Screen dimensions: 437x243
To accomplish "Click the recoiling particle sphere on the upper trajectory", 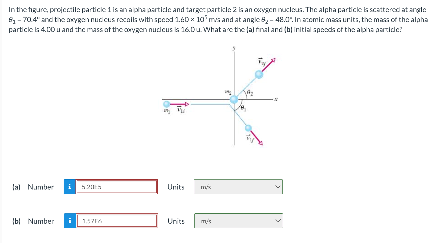I will tap(259, 74).
